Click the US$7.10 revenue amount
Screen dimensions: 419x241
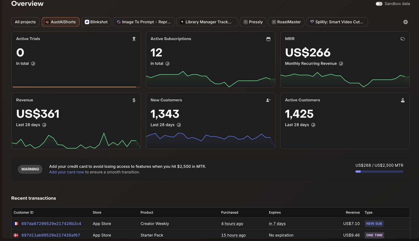point(351,224)
